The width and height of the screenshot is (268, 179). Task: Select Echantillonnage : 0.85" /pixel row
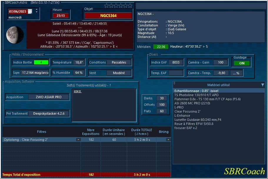click(x=219, y=91)
